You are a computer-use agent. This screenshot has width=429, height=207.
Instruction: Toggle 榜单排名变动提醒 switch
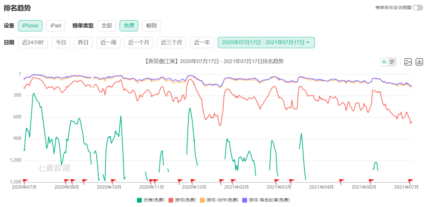pos(418,8)
